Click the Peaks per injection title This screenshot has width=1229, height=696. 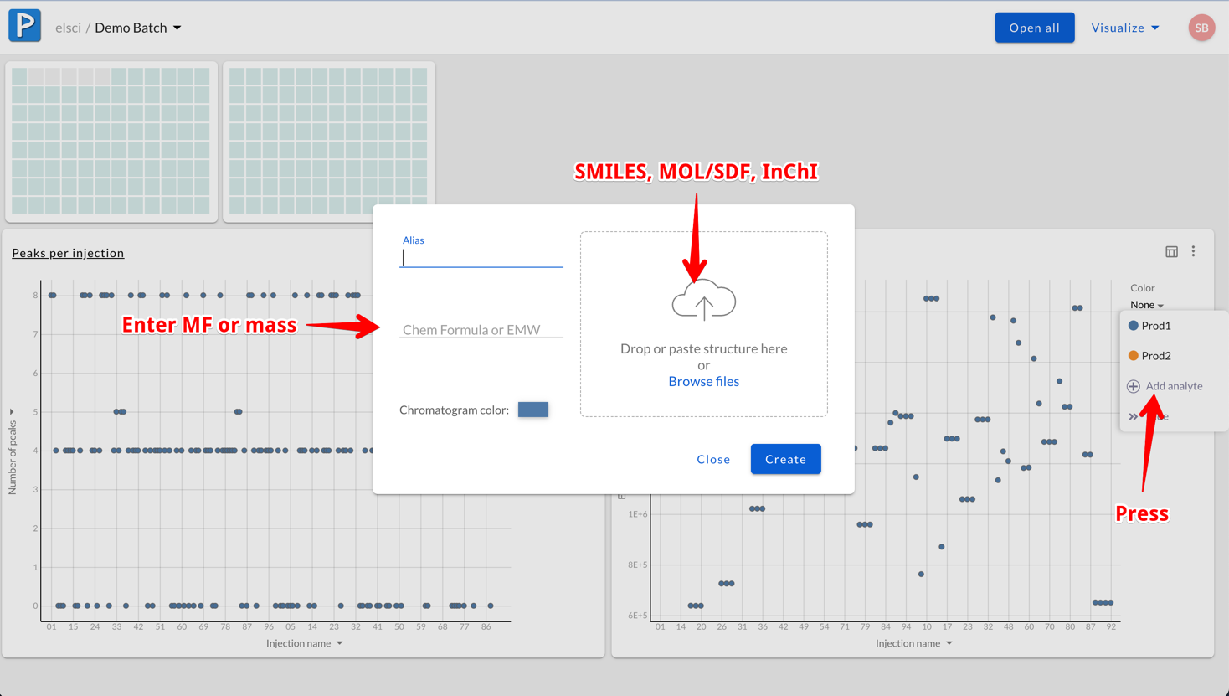68,253
